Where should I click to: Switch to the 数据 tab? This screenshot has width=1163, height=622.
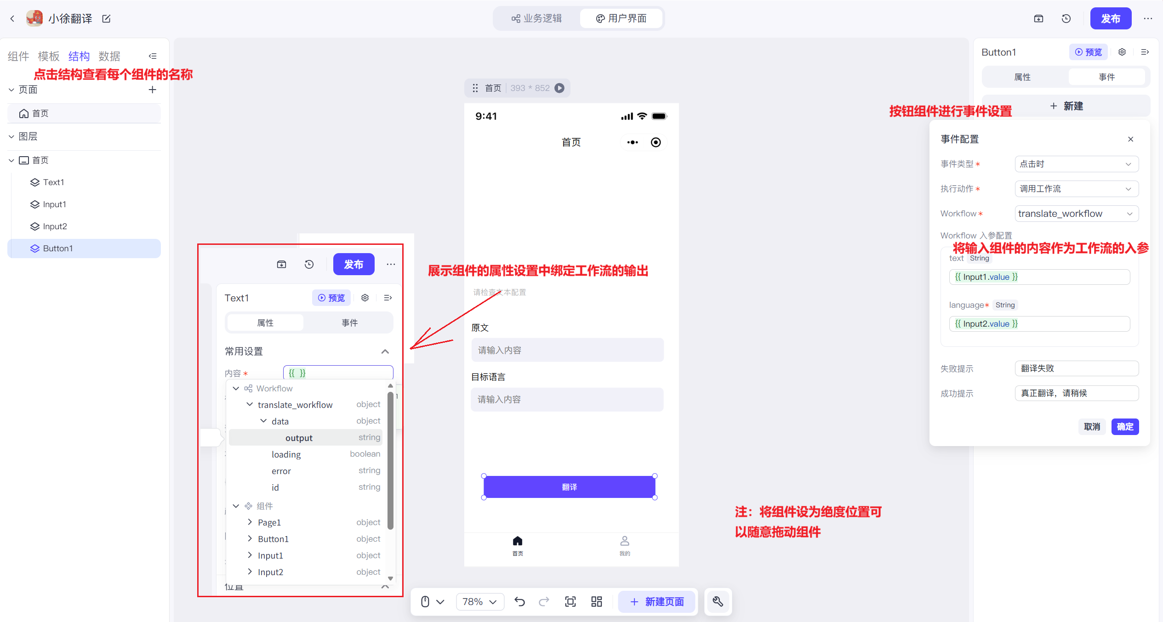109,56
